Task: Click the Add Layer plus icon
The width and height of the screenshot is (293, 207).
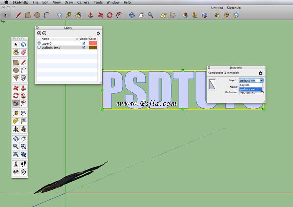Action: [x=39, y=33]
